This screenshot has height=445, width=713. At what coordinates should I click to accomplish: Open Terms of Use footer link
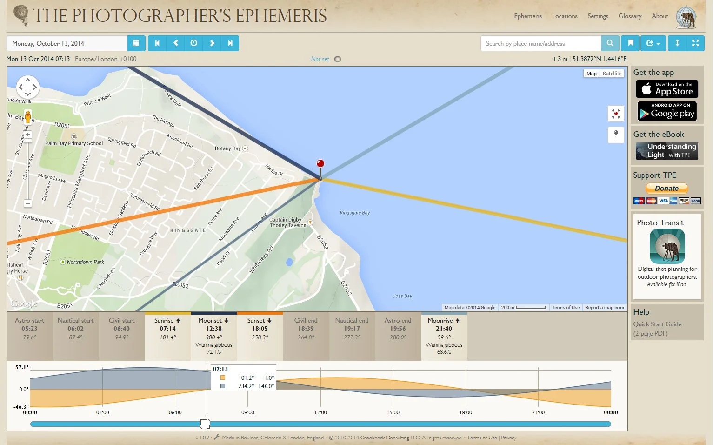coord(482,438)
